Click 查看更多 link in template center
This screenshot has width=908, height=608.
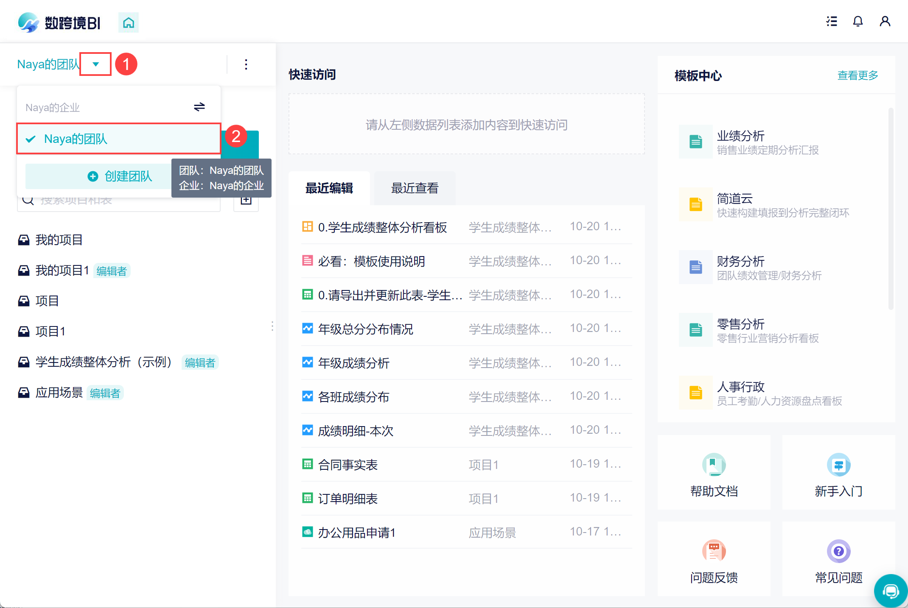coord(857,75)
